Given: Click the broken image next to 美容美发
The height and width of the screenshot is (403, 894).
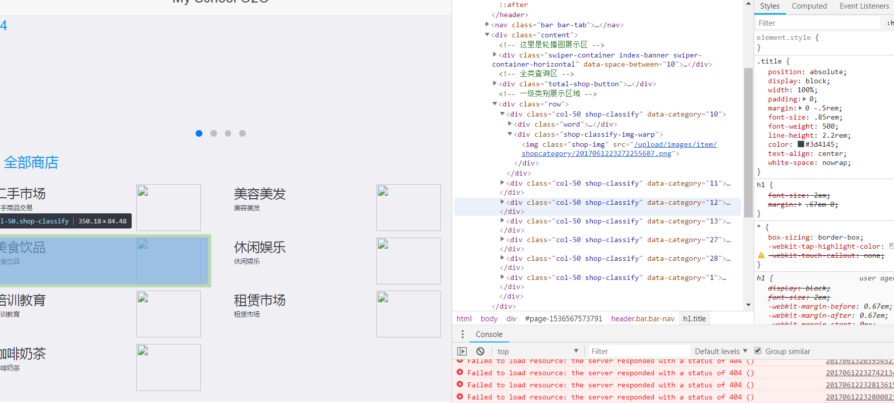Looking at the screenshot, I should click(x=409, y=207).
